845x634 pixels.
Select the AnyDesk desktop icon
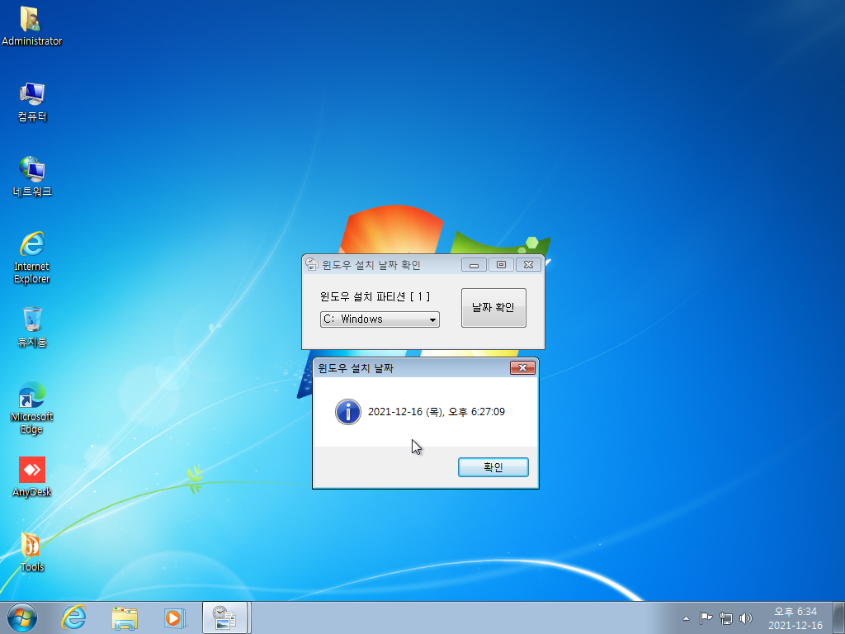(32, 477)
